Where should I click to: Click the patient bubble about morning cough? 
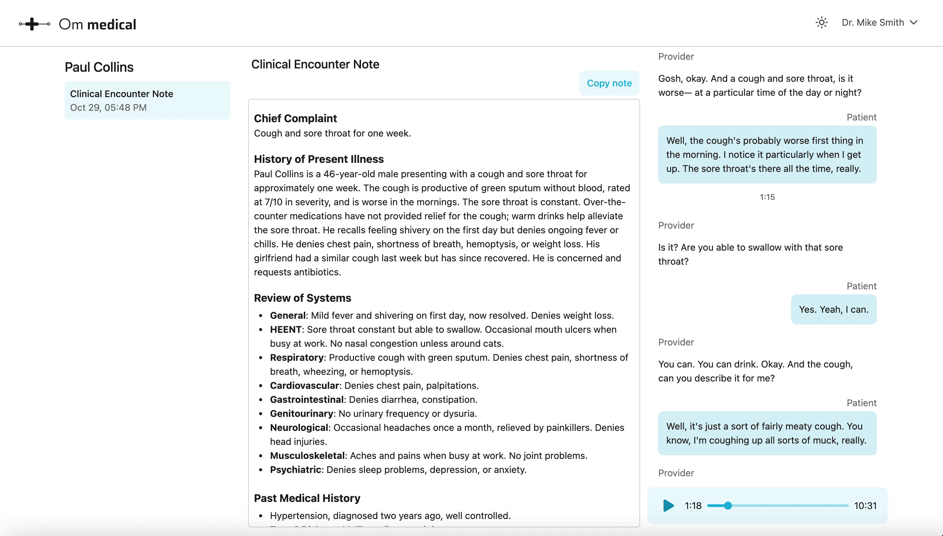pyautogui.click(x=767, y=155)
